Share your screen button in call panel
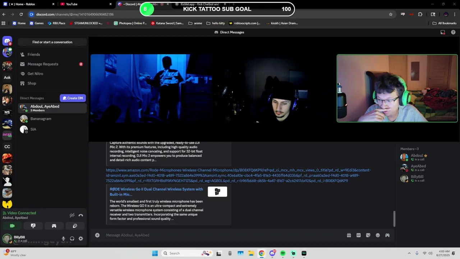Viewport: 460px width, 259px height. click(33, 226)
